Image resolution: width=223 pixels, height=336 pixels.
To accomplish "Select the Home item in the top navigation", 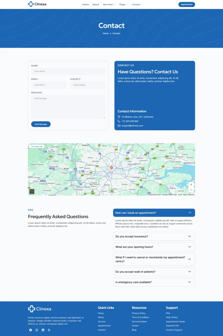I will (x=86, y=4).
